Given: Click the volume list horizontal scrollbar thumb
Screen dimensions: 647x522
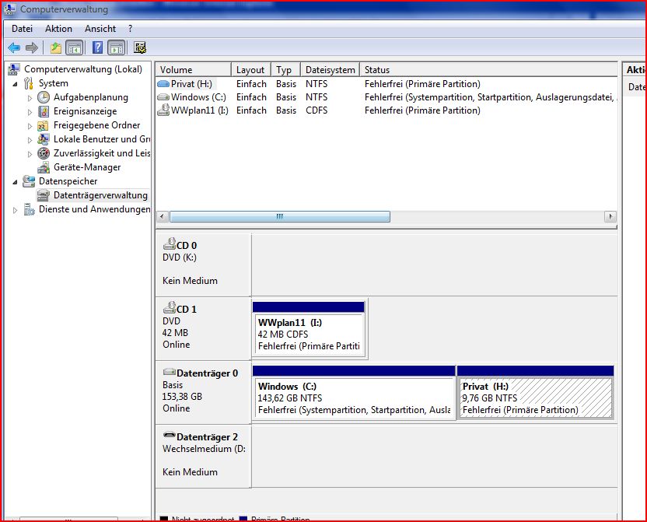Looking at the screenshot, I should pos(280,216).
